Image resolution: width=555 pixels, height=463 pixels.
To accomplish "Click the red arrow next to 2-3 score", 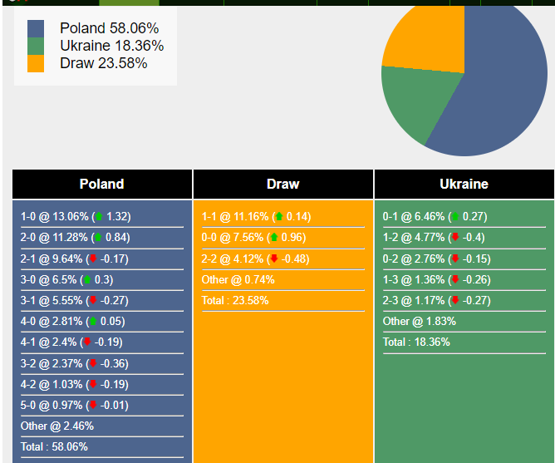I will 454,300.
